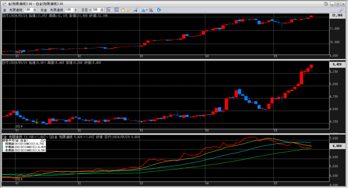Screen dimensions: 348x188
Task: Select the arrow pointer cursor tool
Action: 117,10
